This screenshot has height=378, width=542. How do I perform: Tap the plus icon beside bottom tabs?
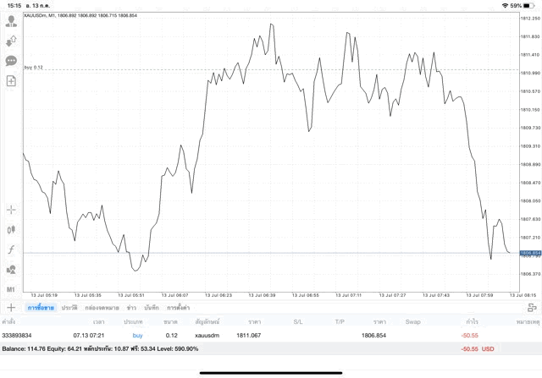tap(11, 308)
